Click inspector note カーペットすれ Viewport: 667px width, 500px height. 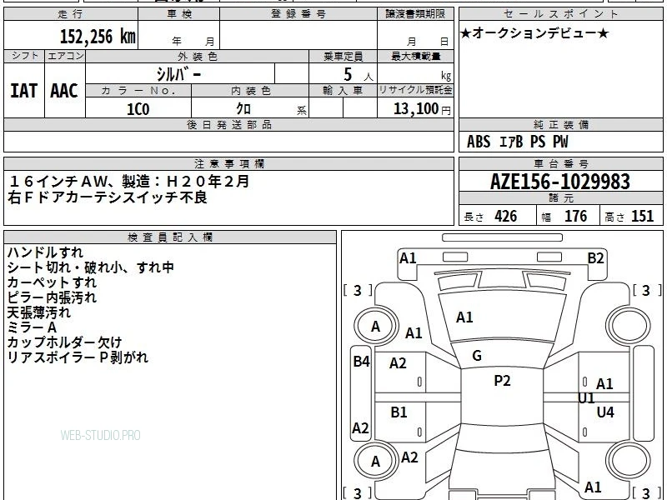coord(52,282)
